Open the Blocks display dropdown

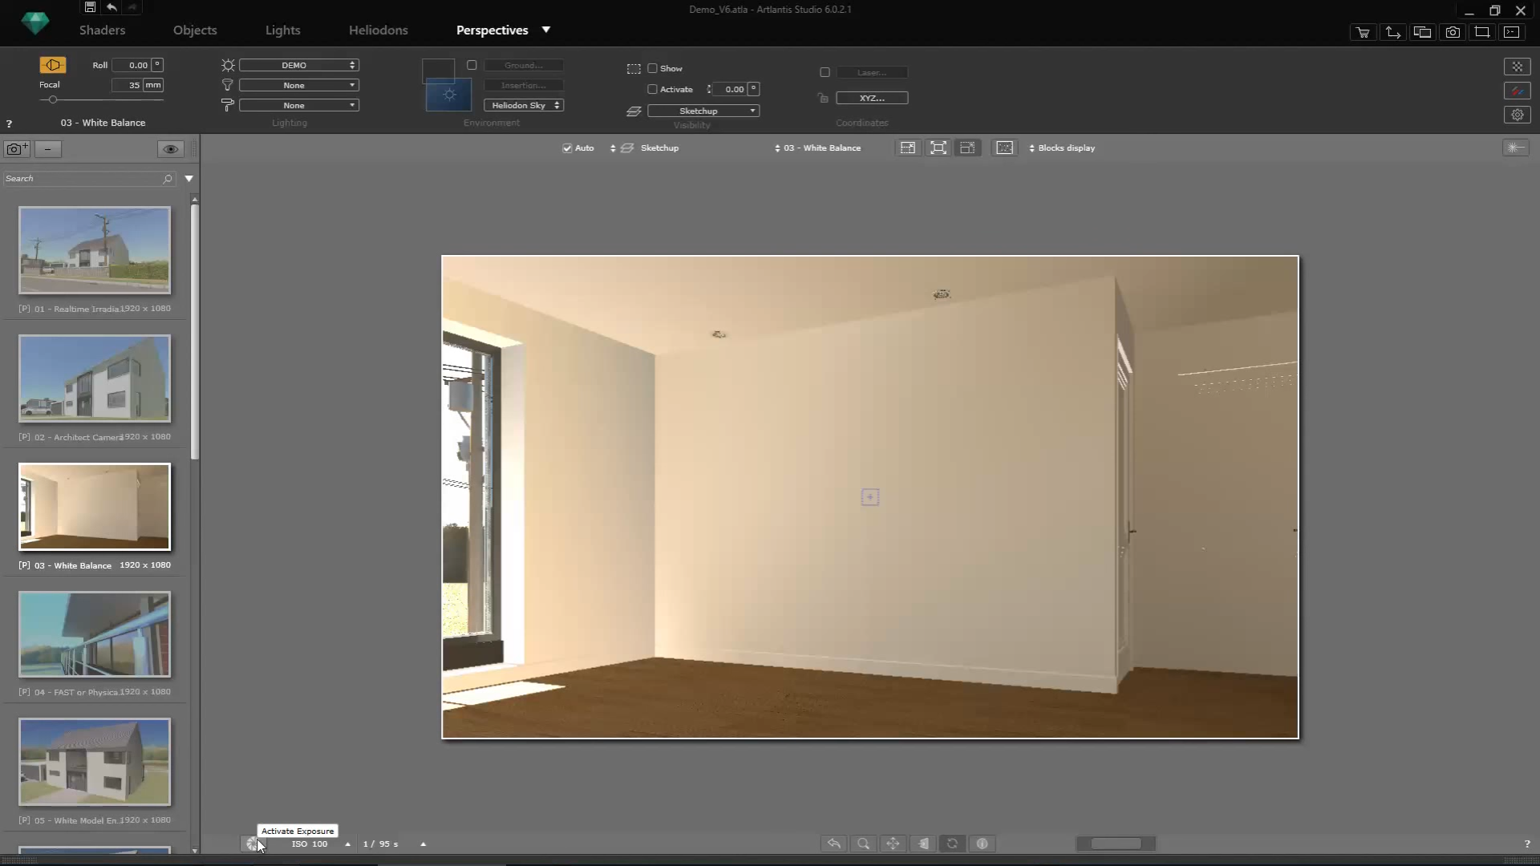(1062, 148)
